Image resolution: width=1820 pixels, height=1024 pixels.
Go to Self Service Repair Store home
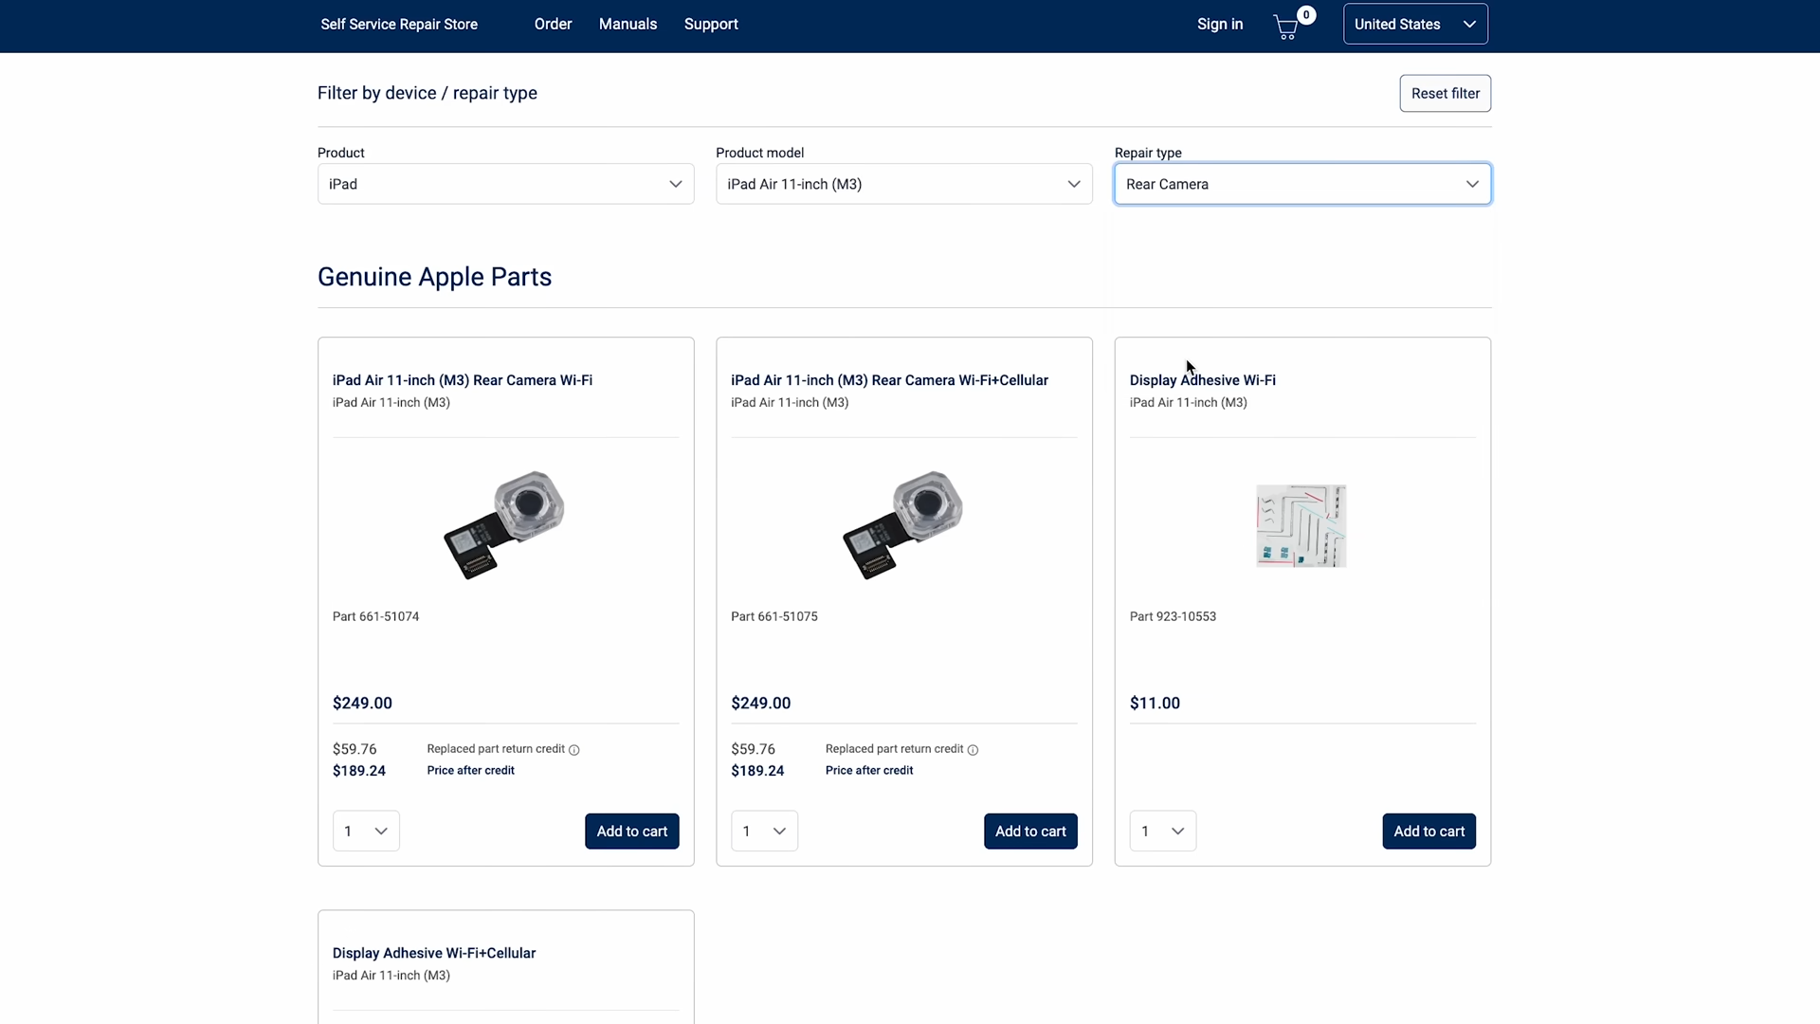pos(399,25)
